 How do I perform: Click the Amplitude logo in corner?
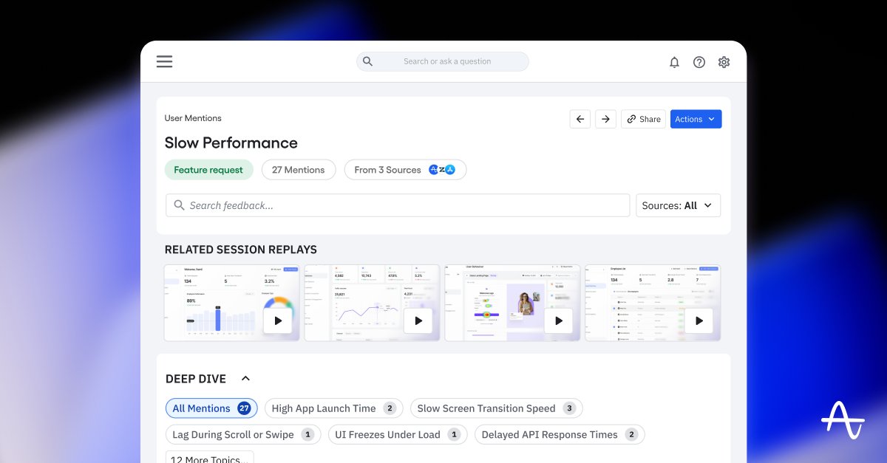(843, 420)
